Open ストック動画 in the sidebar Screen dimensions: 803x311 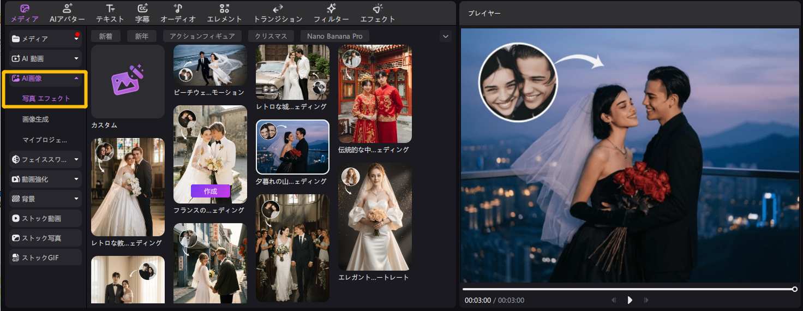click(x=46, y=218)
